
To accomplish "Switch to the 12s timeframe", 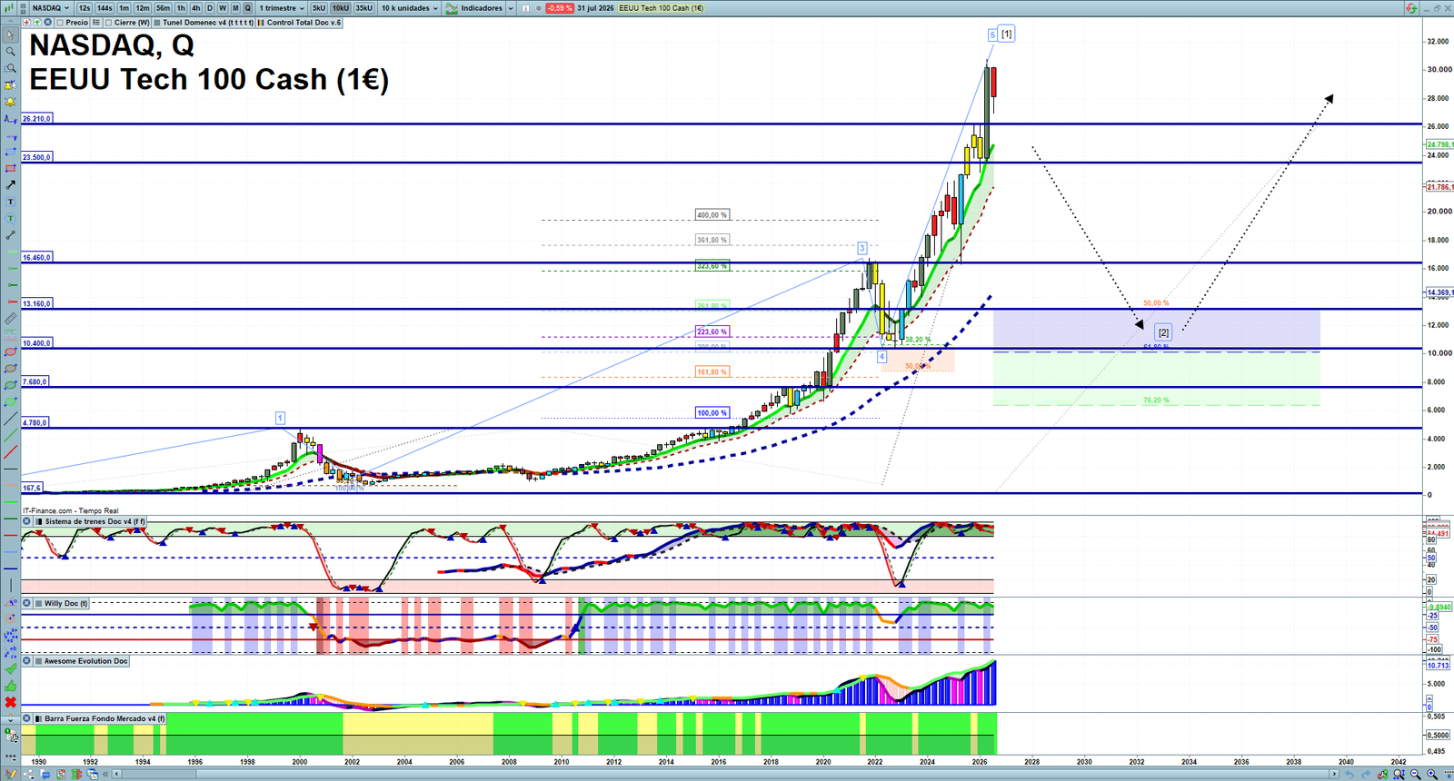I will 85,8.
